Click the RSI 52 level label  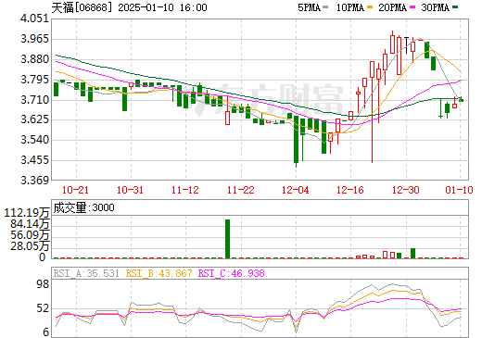pos(43,308)
